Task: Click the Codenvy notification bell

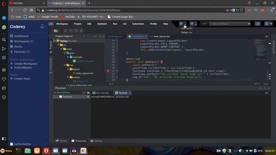Action: click(42, 26)
